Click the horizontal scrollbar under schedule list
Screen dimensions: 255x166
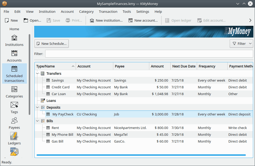click(141, 155)
